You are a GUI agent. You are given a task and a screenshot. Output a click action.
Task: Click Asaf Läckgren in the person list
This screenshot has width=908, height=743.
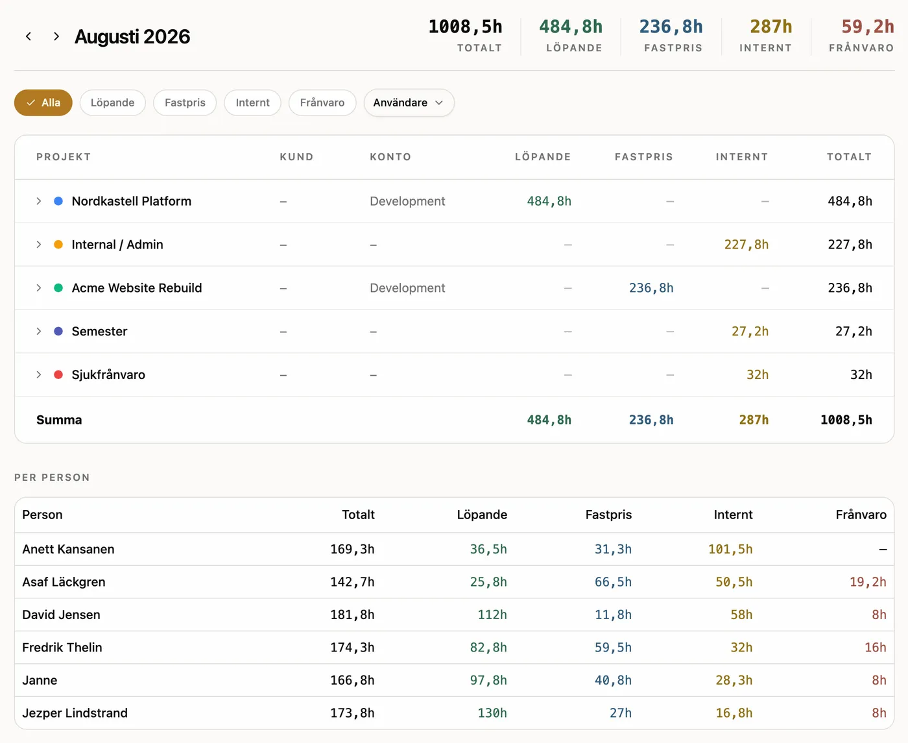click(64, 582)
